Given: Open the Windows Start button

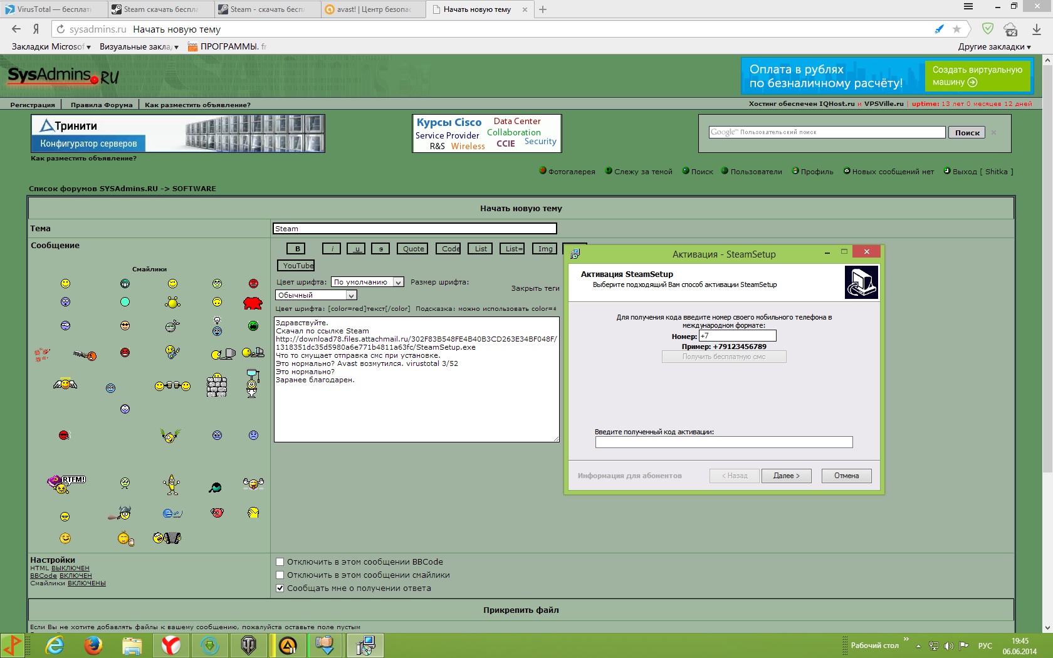Looking at the screenshot, I should [x=12, y=645].
